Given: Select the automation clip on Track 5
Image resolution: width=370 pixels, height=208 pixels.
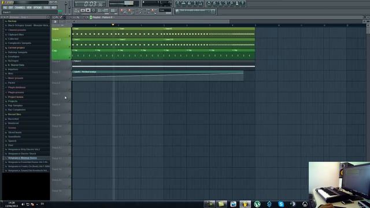Looking at the screenshot, I should 158,76.
